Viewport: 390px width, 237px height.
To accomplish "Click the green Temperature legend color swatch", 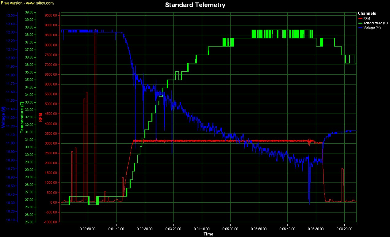I will (x=360, y=23).
